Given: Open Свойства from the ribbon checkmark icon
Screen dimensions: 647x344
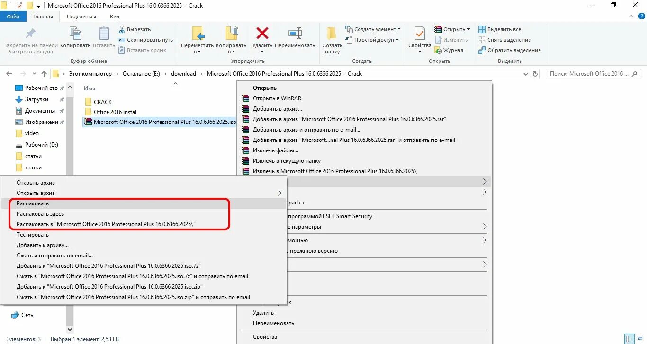Looking at the screenshot, I should point(420,34).
